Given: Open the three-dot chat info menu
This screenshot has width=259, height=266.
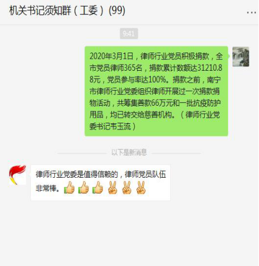Looking at the screenshot, I should [251, 13].
